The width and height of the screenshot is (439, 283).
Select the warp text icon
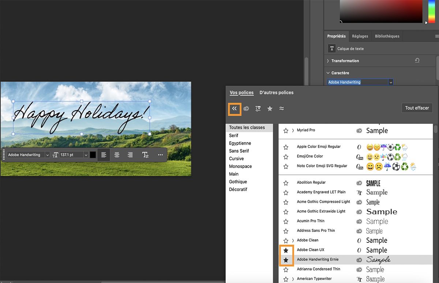[145, 154]
